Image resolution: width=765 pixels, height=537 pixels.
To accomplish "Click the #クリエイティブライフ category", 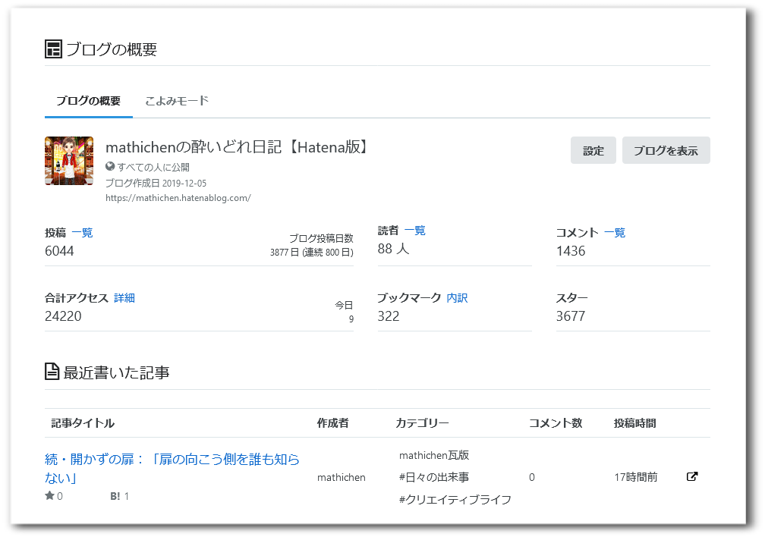I will coord(455,499).
